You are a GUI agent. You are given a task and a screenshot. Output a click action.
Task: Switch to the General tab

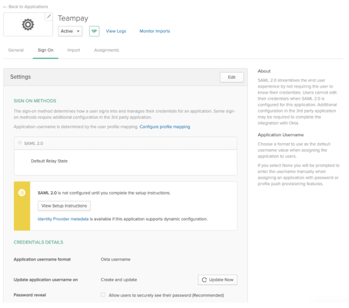click(16, 50)
